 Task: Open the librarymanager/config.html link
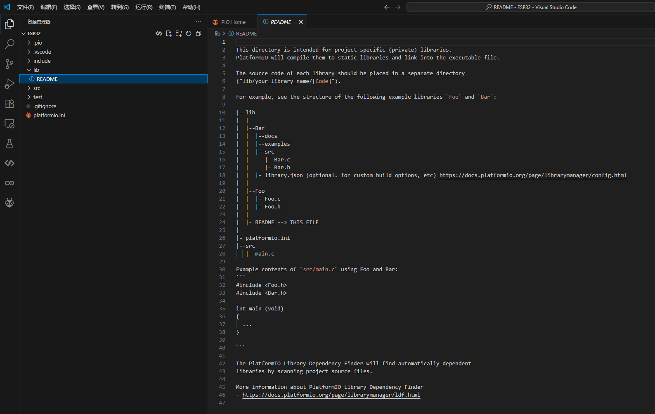tap(532, 175)
